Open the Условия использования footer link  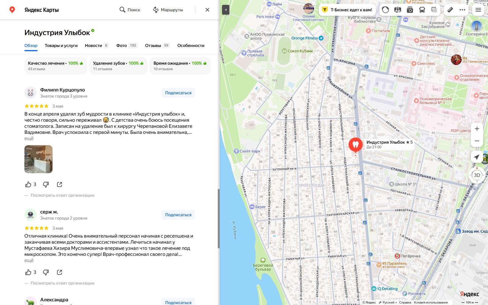pos(431,303)
